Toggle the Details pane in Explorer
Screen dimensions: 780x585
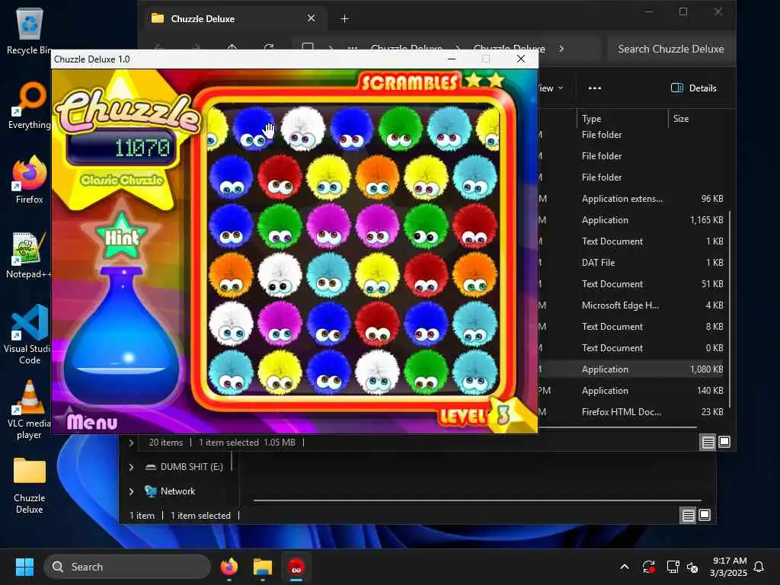[x=694, y=88]
